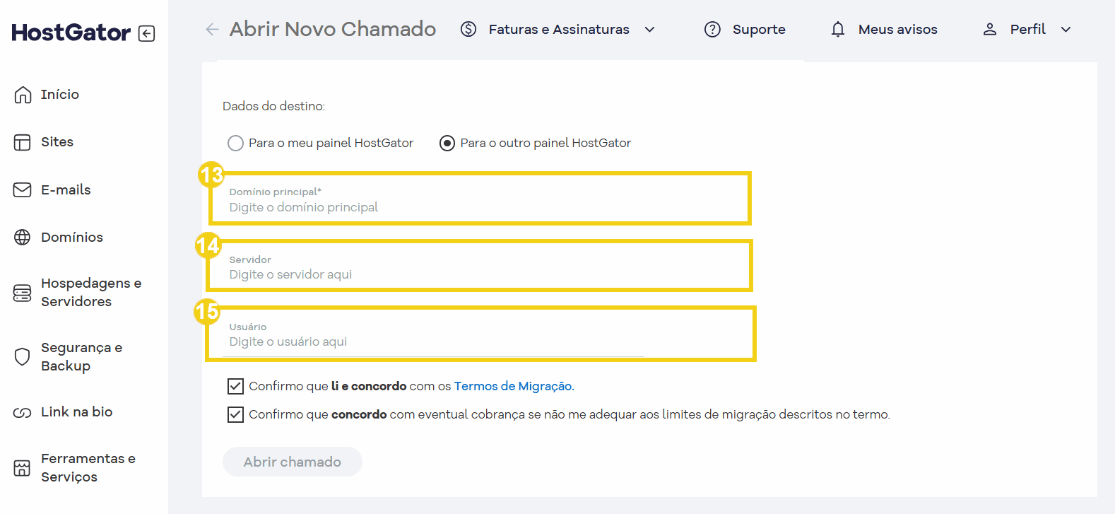The height and width of the screenshot is (514, 1115).
Task: Open Sites in the sidebar
Action: [x=57, y=142]
